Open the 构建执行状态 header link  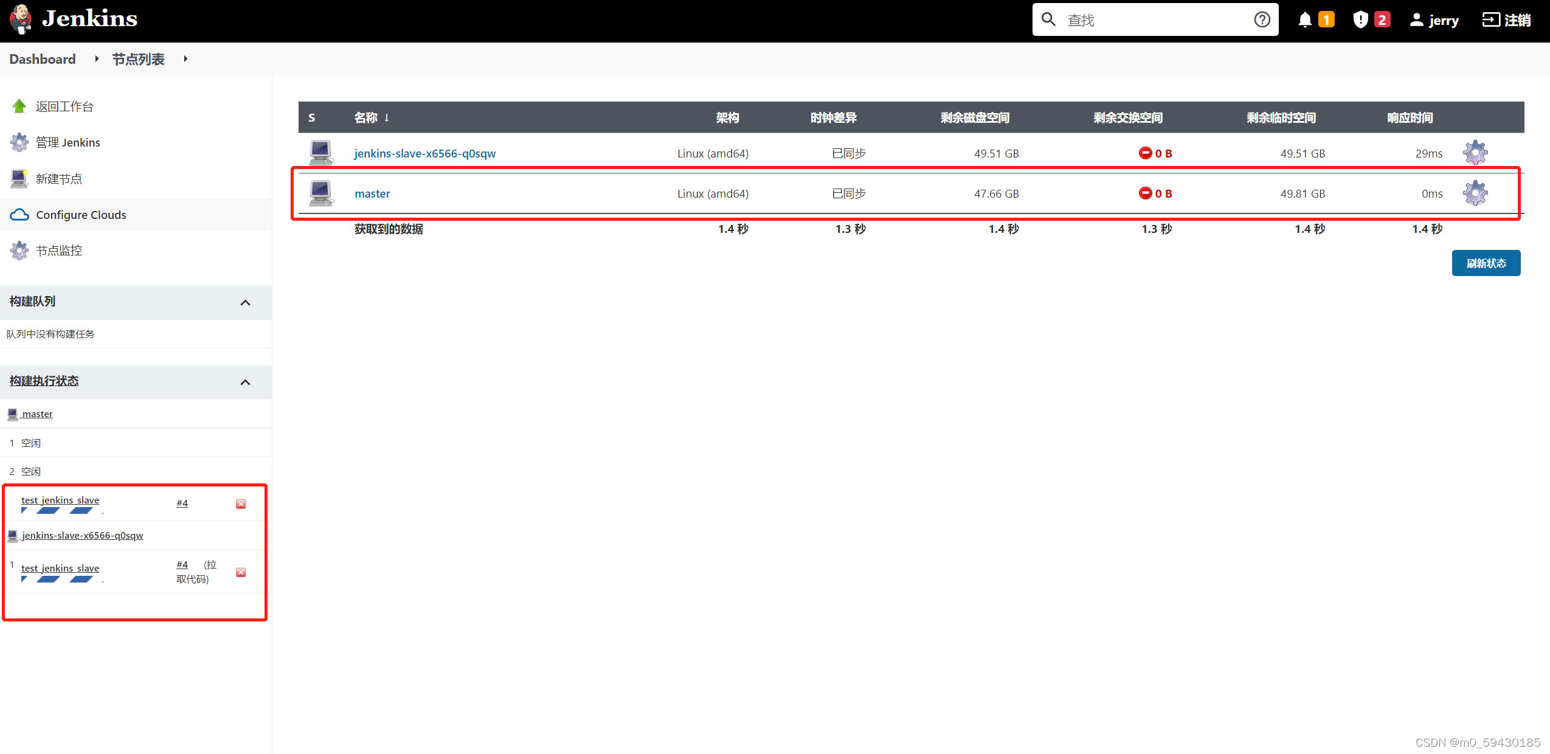(44, 381)
